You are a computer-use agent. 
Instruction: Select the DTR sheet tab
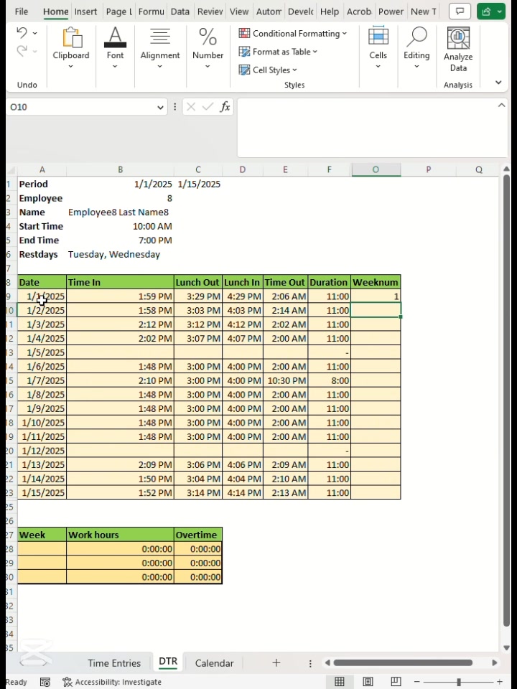coord(168,662)
